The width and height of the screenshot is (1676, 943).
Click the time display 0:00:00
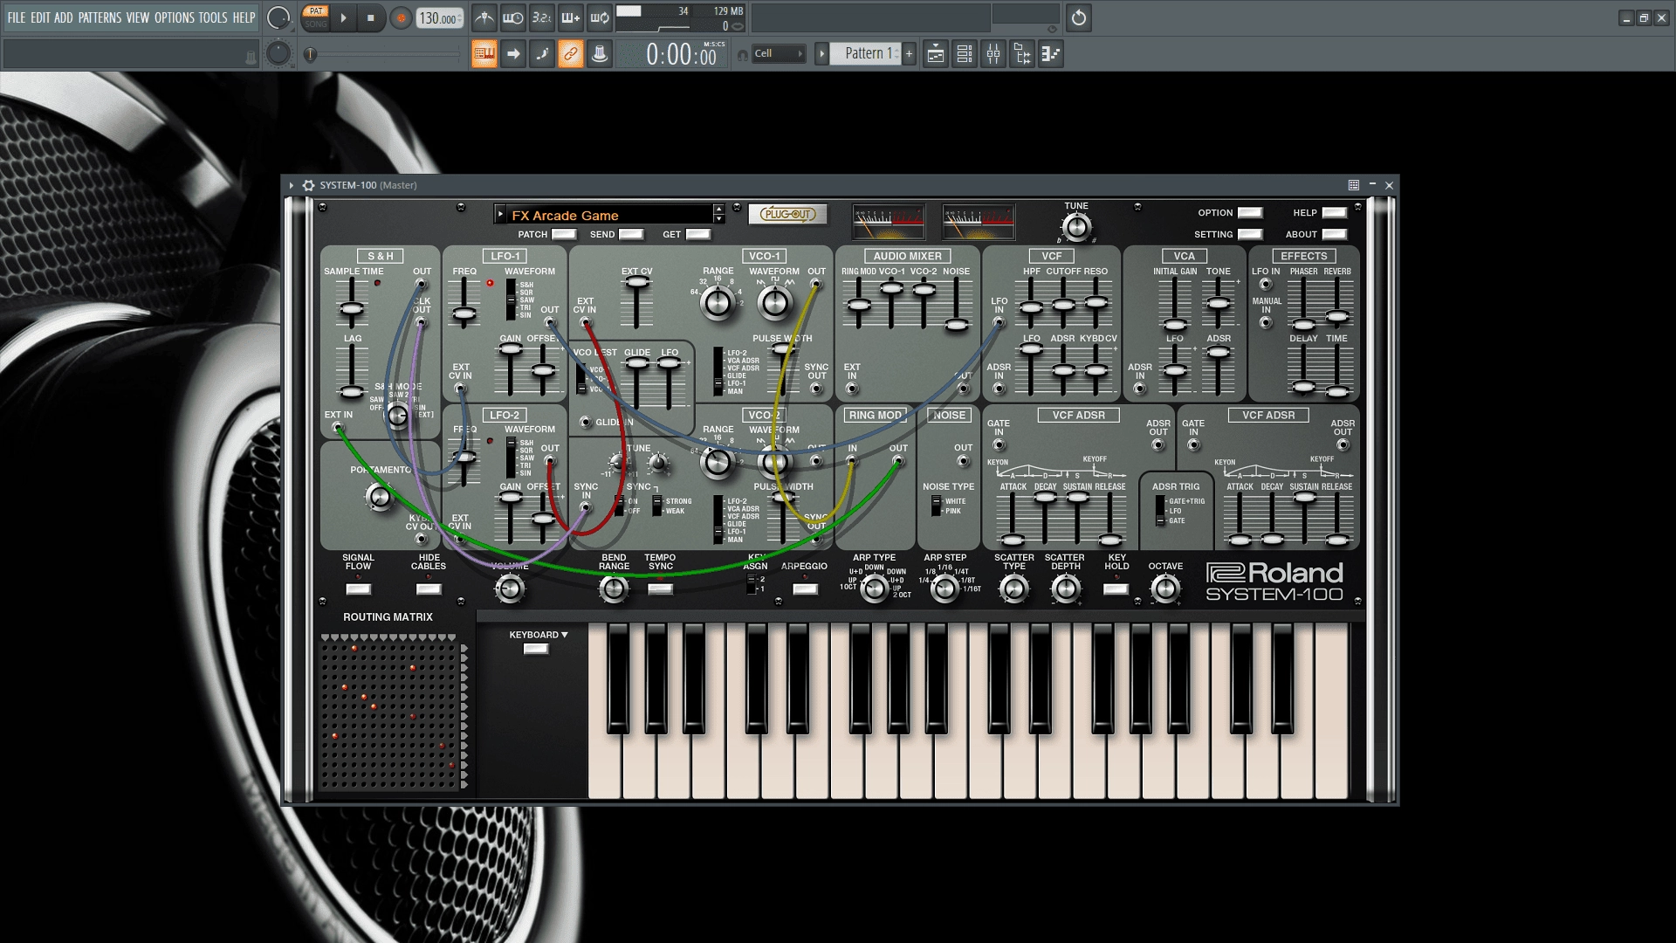click(682, 55)
